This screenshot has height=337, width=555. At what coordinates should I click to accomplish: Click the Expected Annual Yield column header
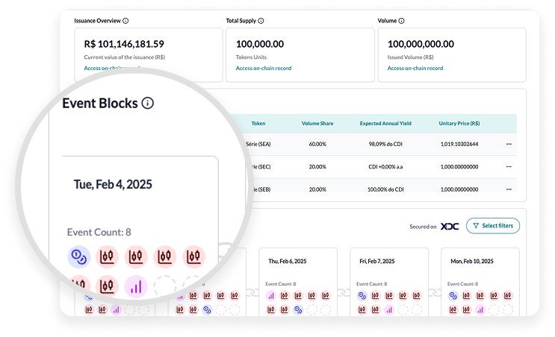385,123
